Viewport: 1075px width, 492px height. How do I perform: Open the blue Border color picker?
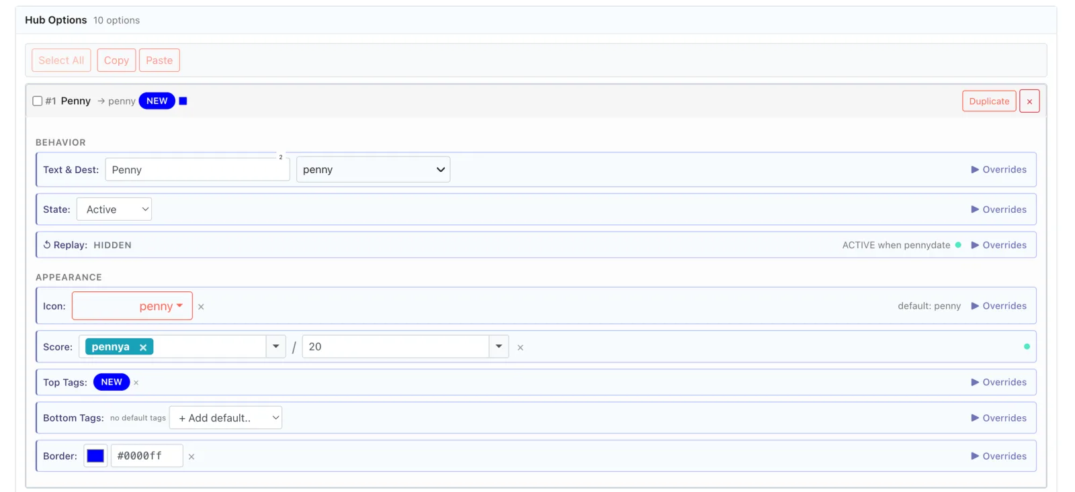(x=95, y=456)
